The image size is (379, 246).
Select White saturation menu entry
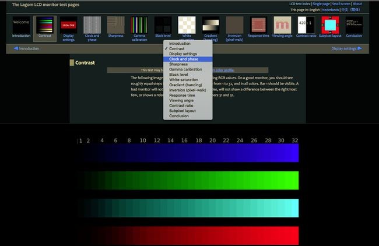coord(183,80)
